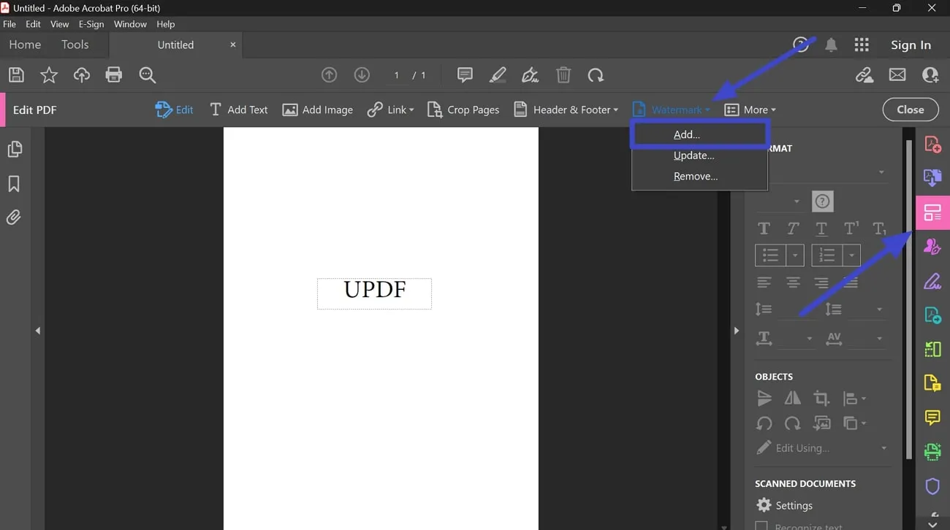Open the attachments paperclip panel
The image size is (950, 530).
(x=14, y=217)
